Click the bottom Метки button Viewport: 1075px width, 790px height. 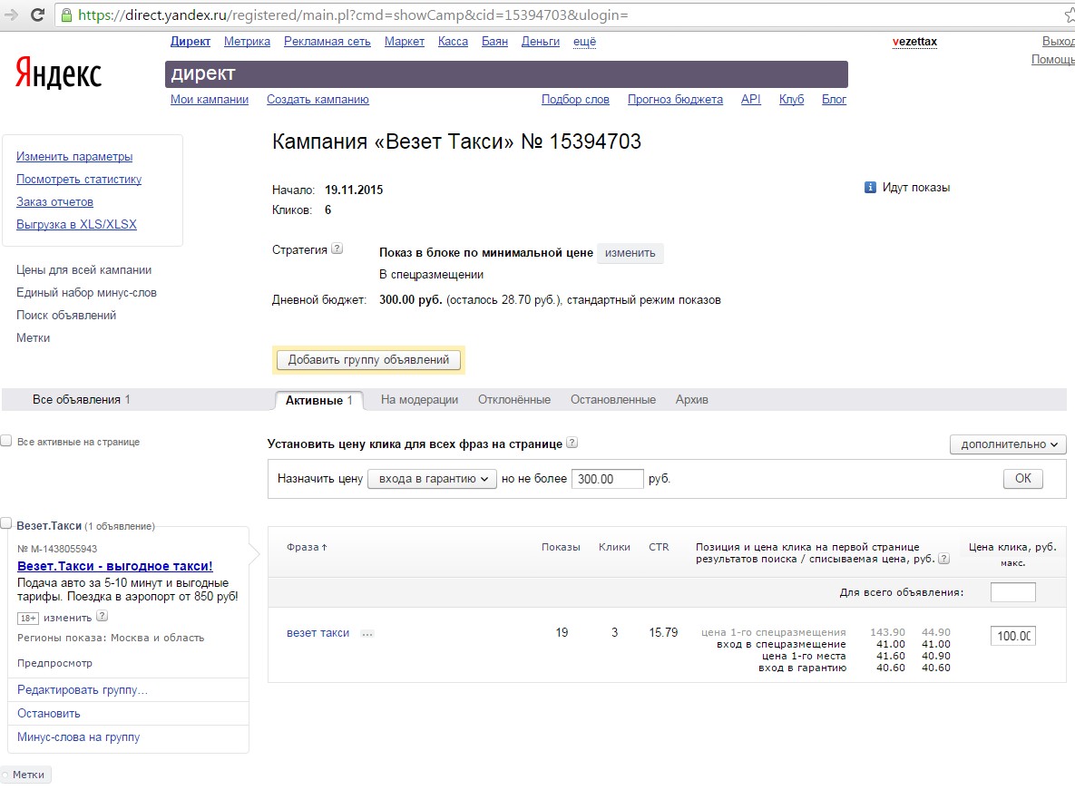tap(26, 775)
